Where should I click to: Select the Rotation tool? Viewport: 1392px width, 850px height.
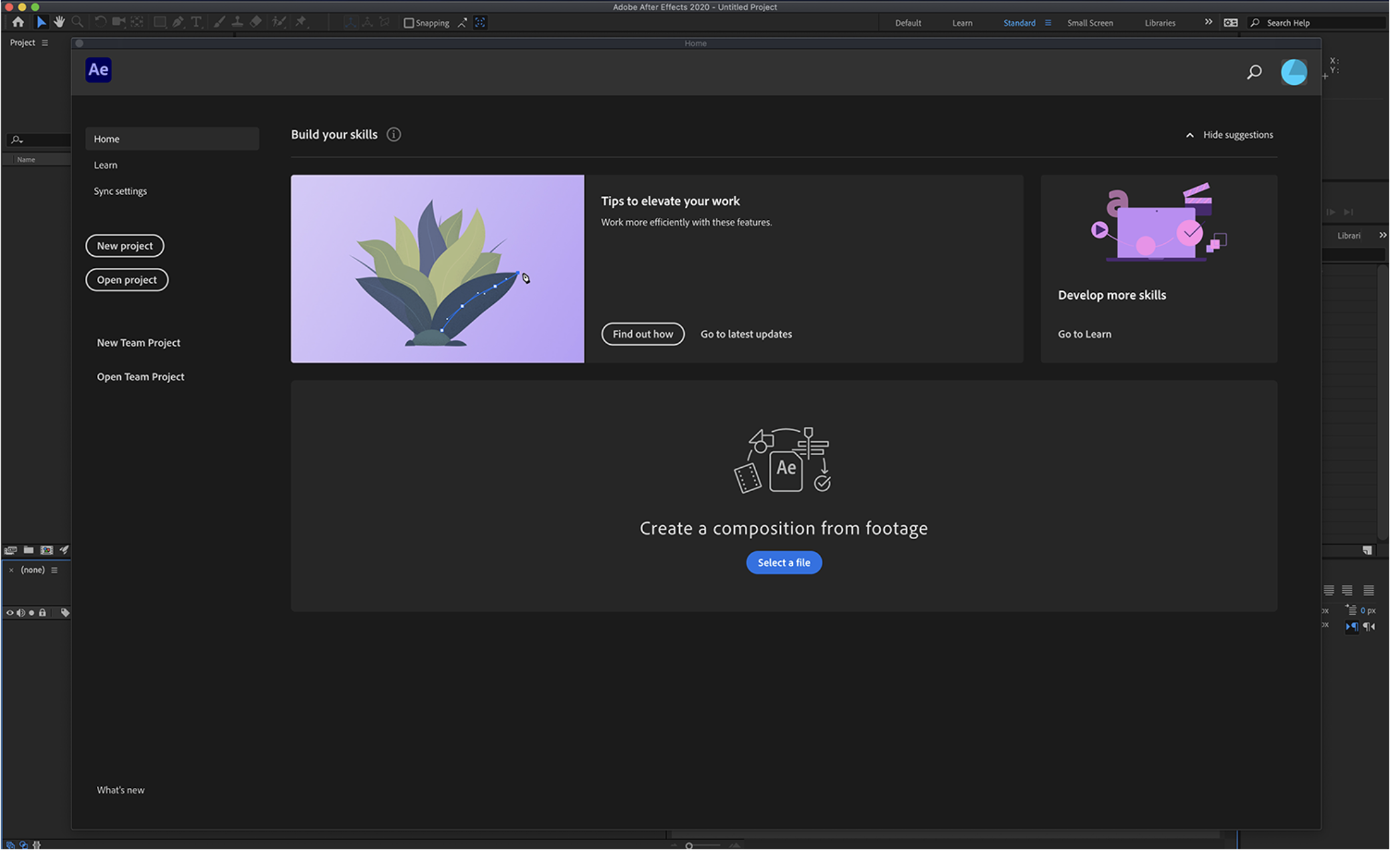pos(100,22)
